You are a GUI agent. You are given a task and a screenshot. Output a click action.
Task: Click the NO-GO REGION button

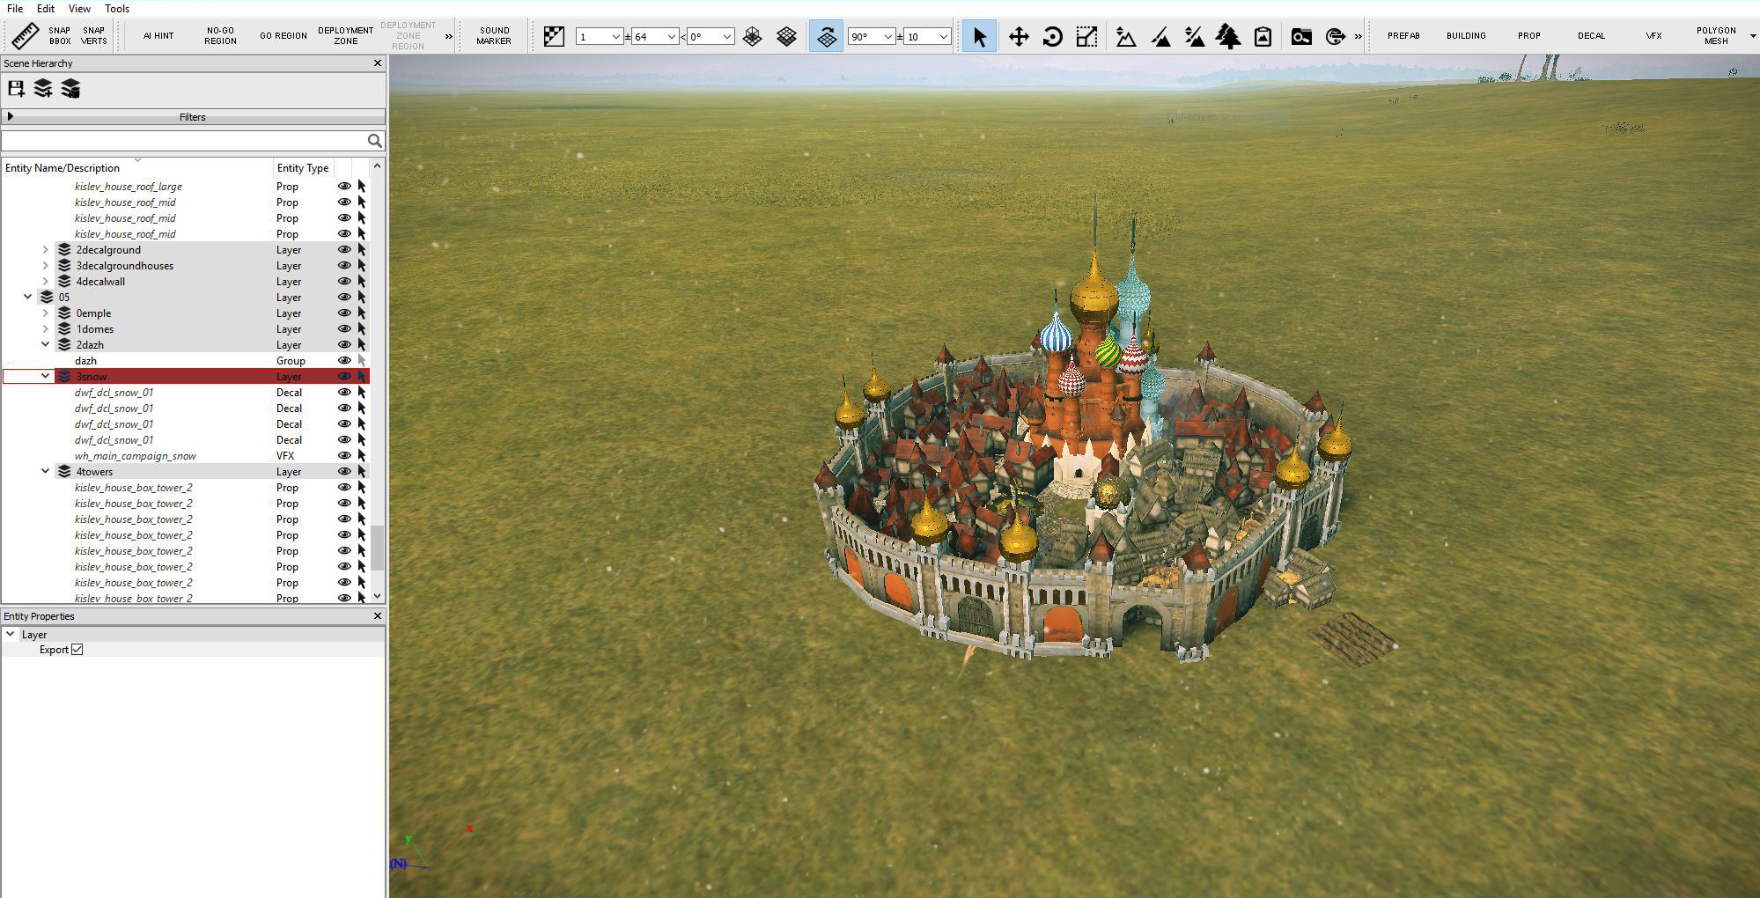[x=221, y=36]
